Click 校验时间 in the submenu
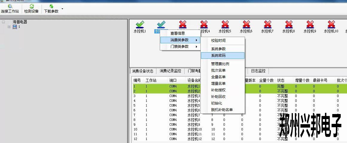Viewport: 347px width, 143px height. pos(218,40)
